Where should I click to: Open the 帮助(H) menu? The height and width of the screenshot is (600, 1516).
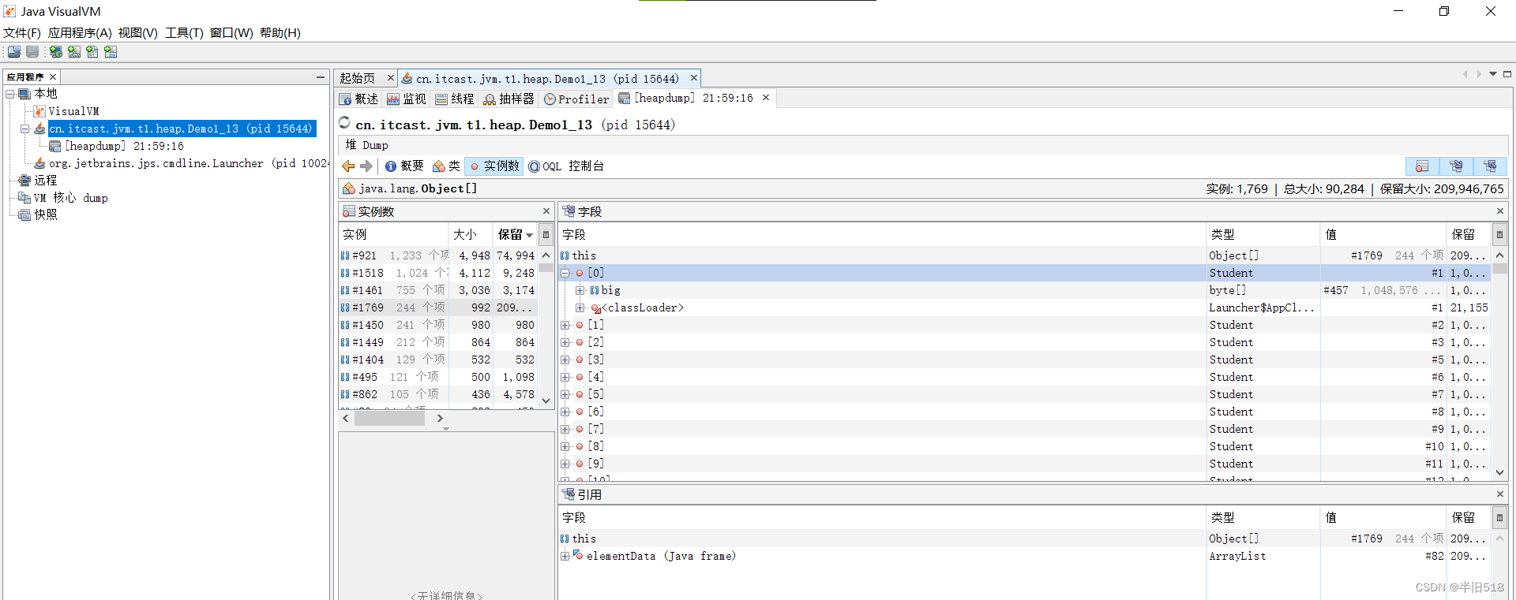point(280,33)
